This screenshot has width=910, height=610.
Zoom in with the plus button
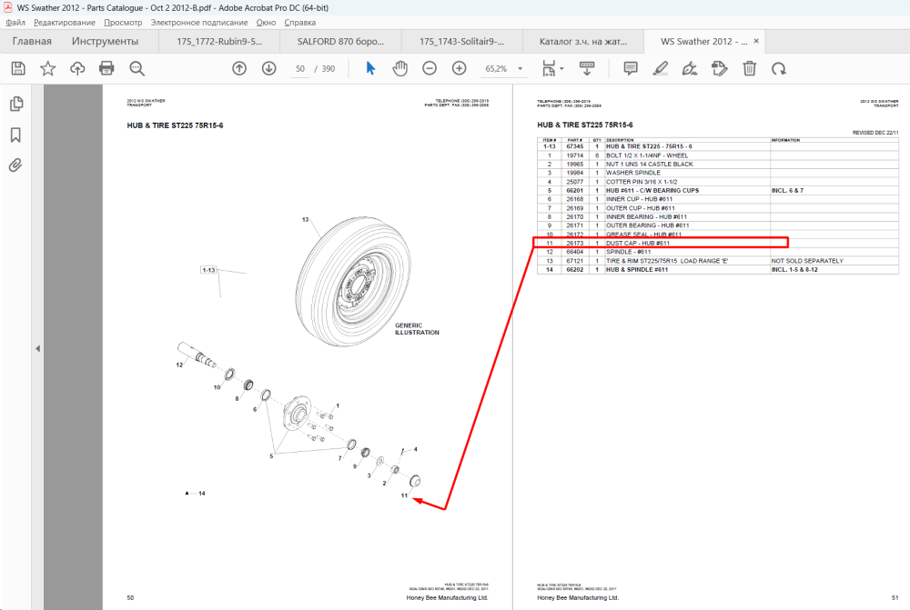[459, 68]
